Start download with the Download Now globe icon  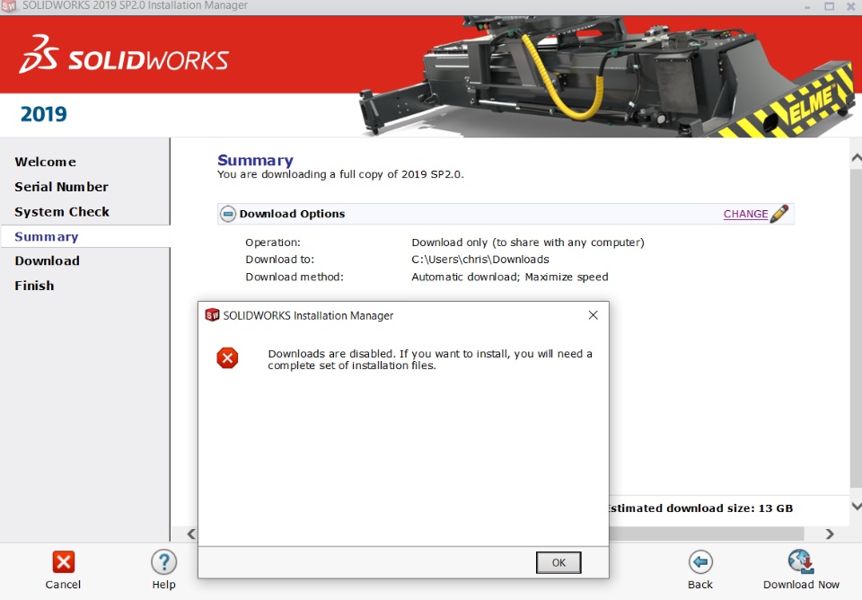pyautogui.click(x=801, y=561)
